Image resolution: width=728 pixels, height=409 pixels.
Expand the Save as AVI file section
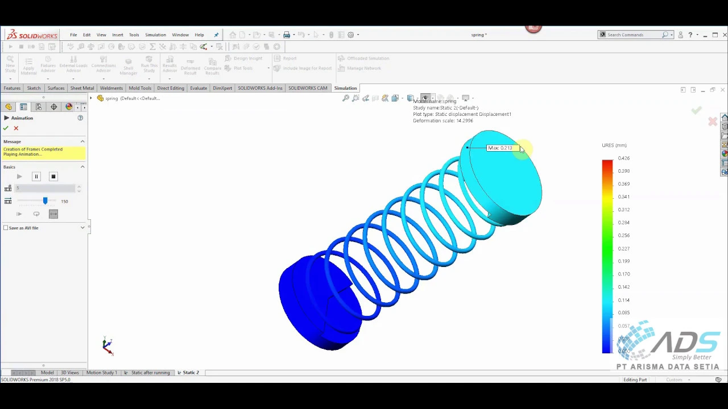tap(82, 228)
